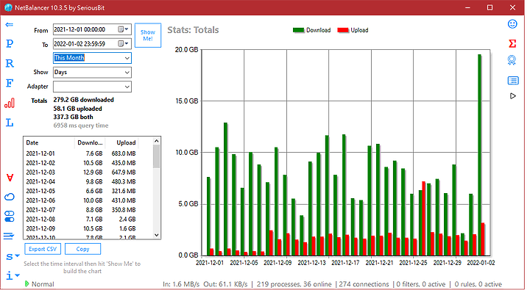Sort by the Download column header

click(90, 142)
